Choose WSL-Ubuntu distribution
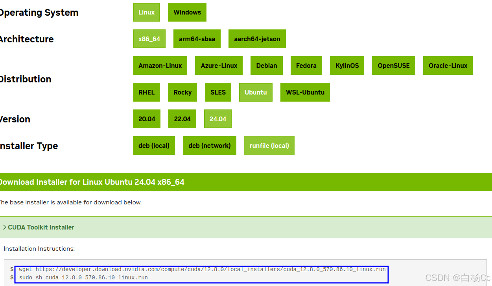492x286 pixels. point(305,92)
